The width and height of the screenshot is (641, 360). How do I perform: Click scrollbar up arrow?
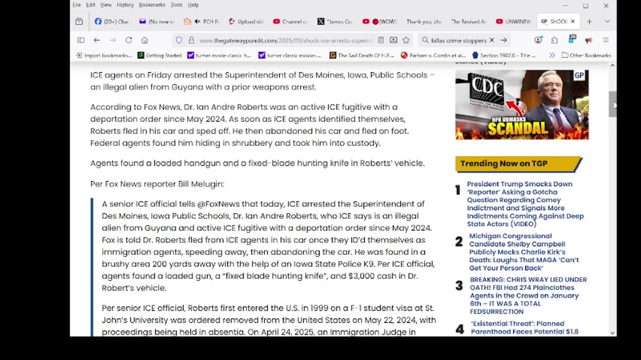pyautogui.click(x=612, y=65)
